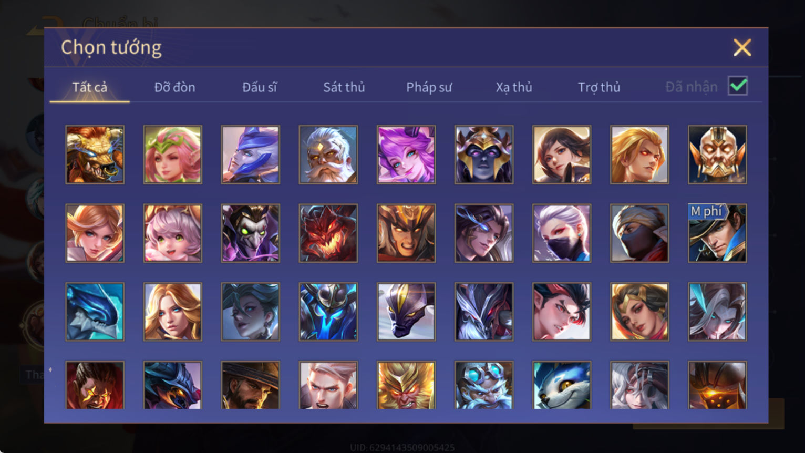The image size is (805, 453).
Task: Switch to the Xạ thủ tab
Action: click(514, 87)
